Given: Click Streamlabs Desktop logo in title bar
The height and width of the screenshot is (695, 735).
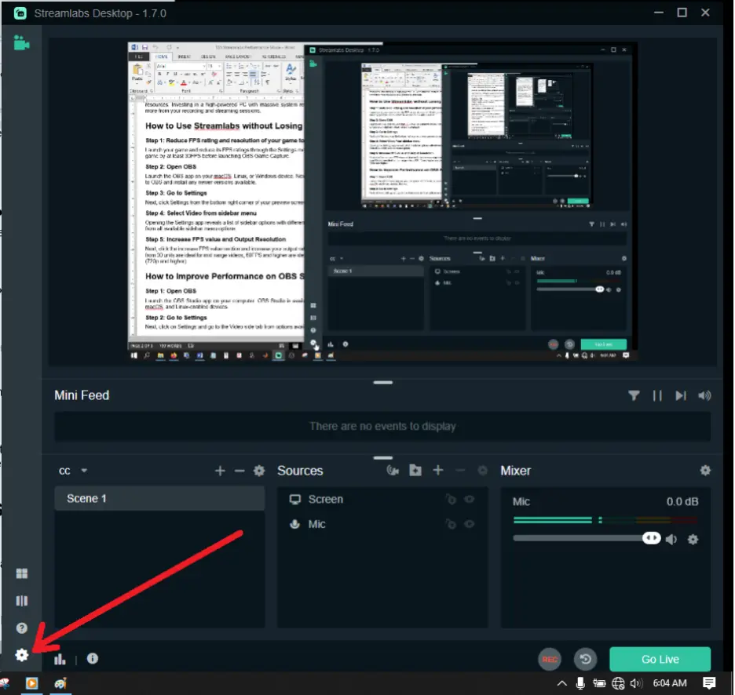Looking at the screenshot, I should pyautogui.click(x=20, y=13).
